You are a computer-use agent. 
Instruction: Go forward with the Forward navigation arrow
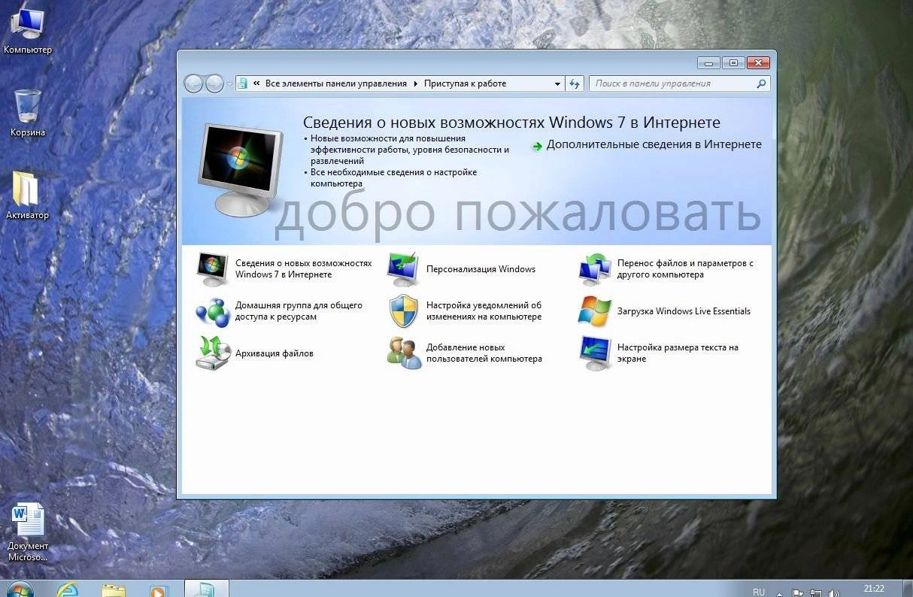pos(214,83)
